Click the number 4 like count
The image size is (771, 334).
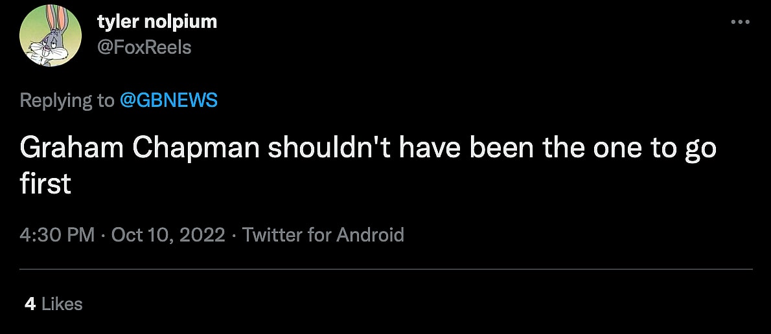click(30, 304)
